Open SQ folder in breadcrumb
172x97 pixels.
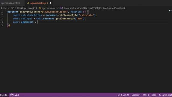(x=13, y=8)
